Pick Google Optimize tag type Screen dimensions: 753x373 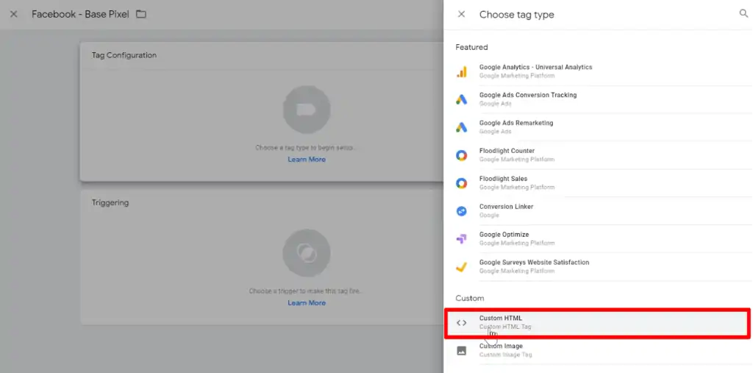[x=598, y=239]
